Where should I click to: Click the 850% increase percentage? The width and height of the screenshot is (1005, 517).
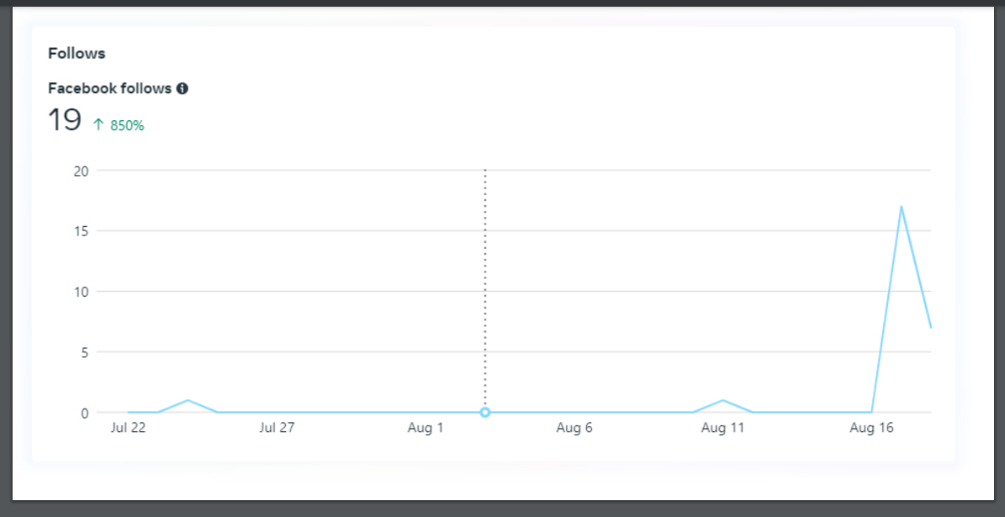click(127, 125)
